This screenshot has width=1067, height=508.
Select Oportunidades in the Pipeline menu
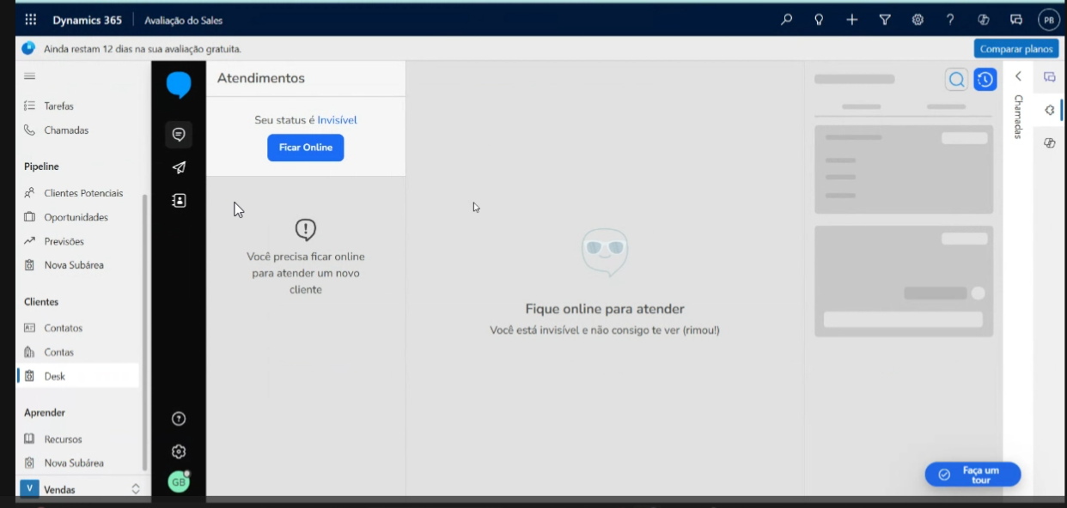click(76, 217)
